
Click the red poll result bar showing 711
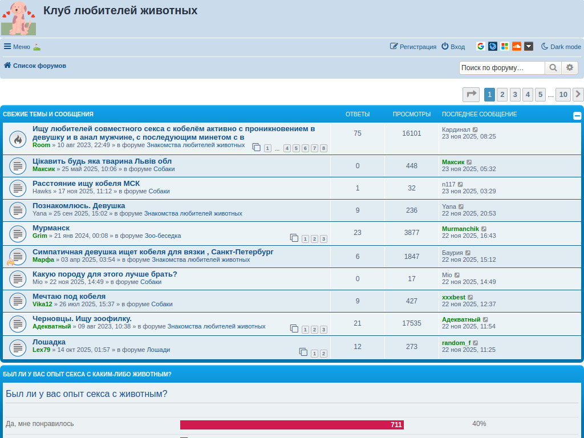tap(291, 425)
